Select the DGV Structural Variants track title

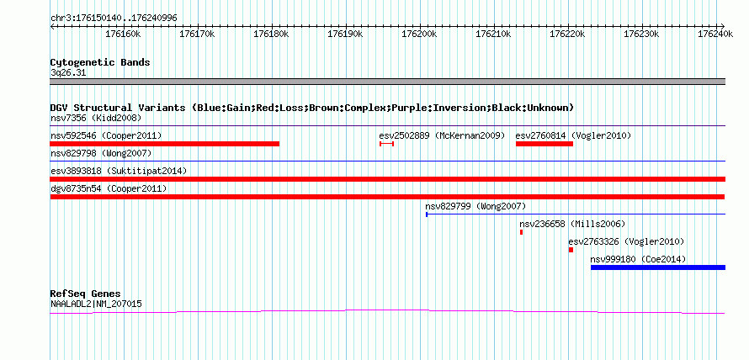pos(312,108)
